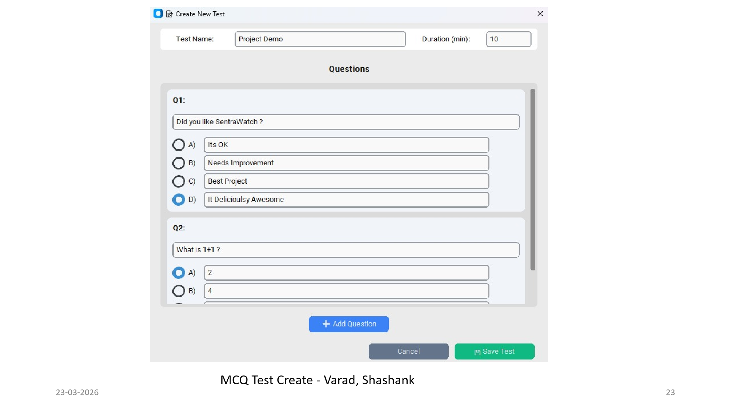Click the answer field '2' under Q2

[346, 273]
